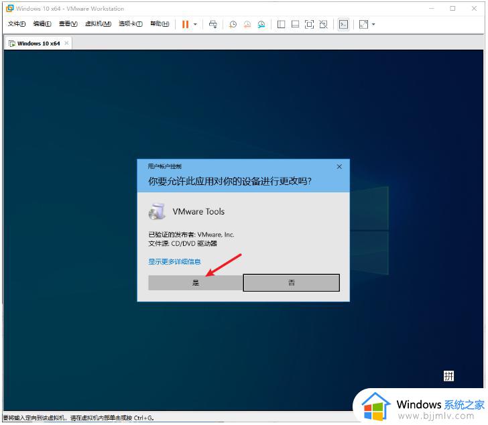Click the 文件源: CD/DVD 驱动器 text
The width and height of the screenshot is (488, 425).
point(183,243)
